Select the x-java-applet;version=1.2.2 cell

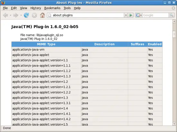46,92
